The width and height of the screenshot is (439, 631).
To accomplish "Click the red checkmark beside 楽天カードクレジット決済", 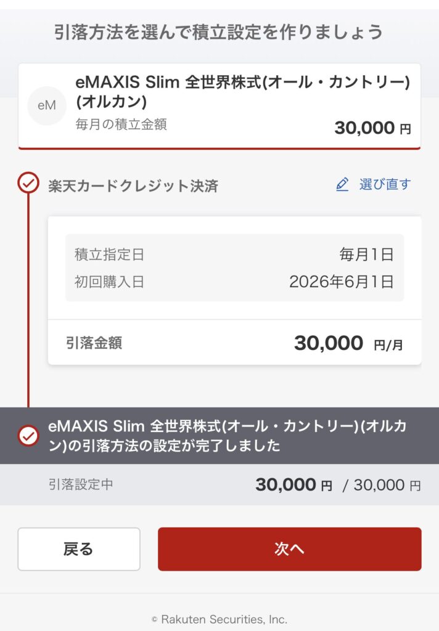I will (28, 183).
